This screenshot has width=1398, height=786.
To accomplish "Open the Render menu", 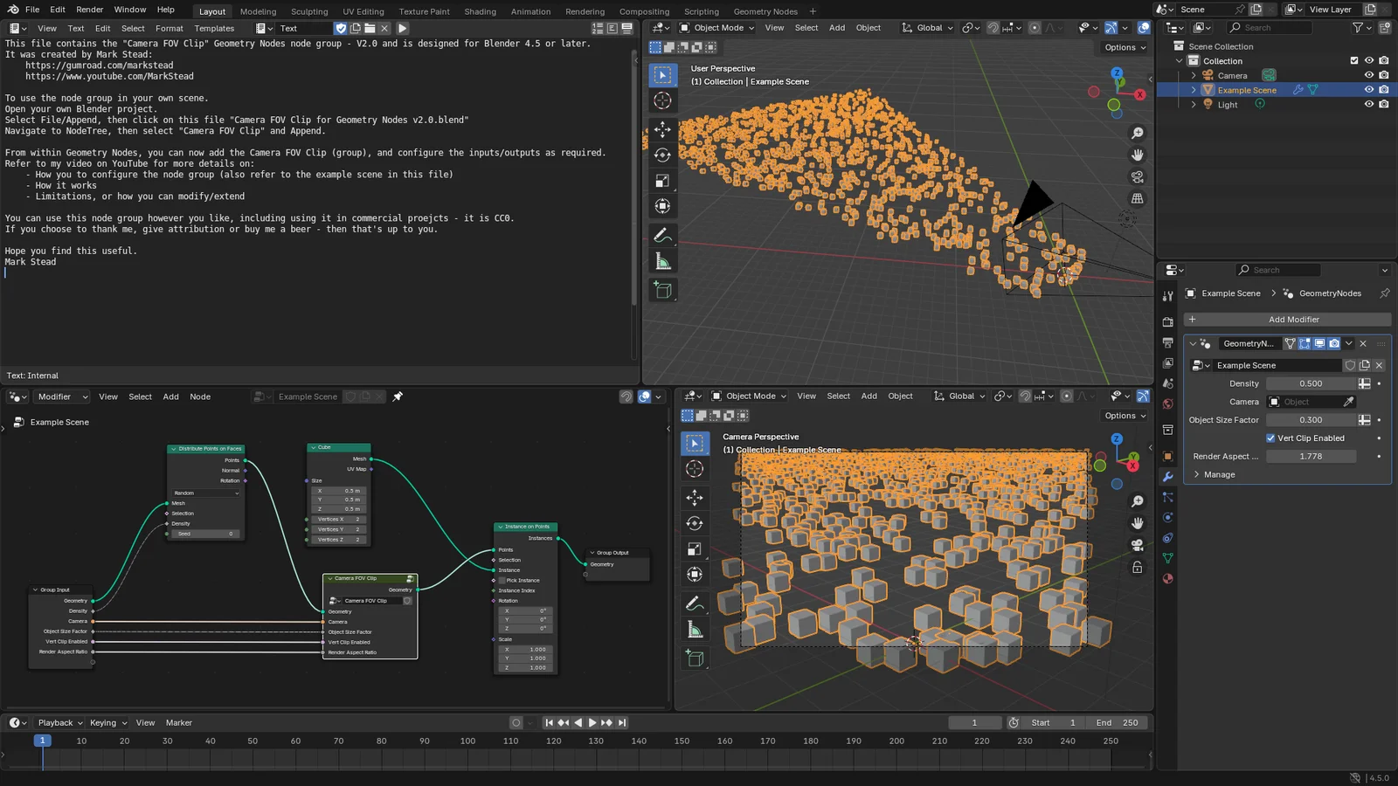I will pyautogui.click(x=89, y=10).
